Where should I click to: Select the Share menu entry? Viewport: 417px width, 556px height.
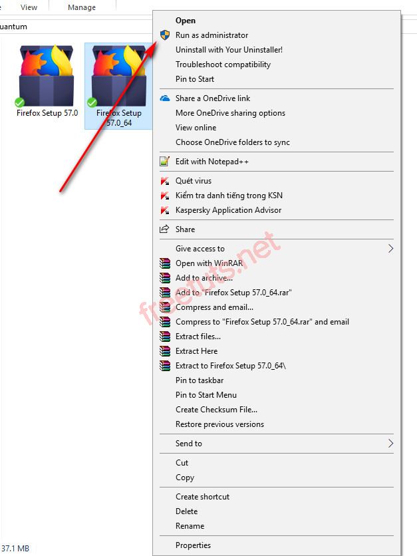point(277,229)
